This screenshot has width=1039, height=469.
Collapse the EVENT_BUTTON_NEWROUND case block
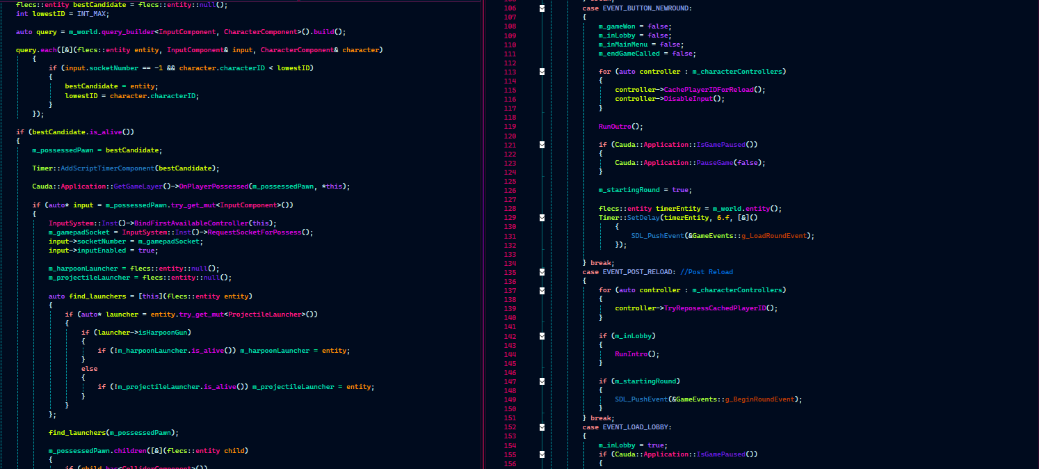coord(542,8)
